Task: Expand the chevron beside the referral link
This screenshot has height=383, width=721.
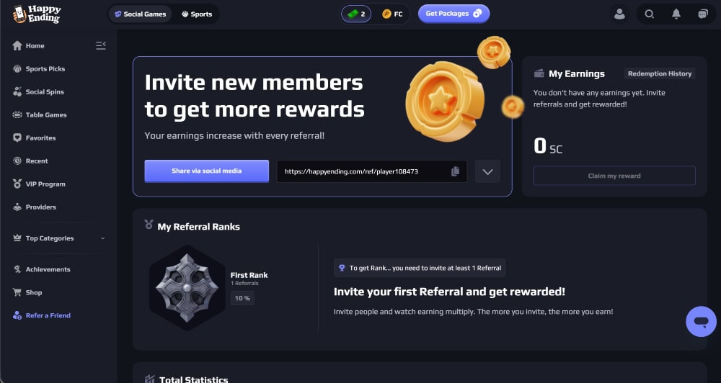Action: tap(487, 172)
